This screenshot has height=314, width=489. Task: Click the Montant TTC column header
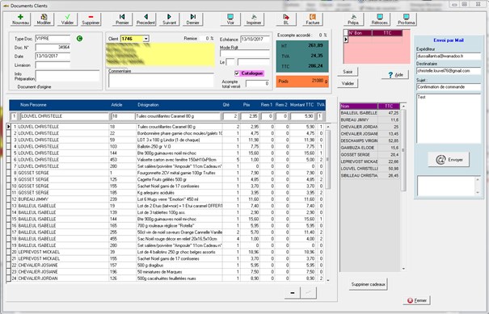tap(301, 105)
